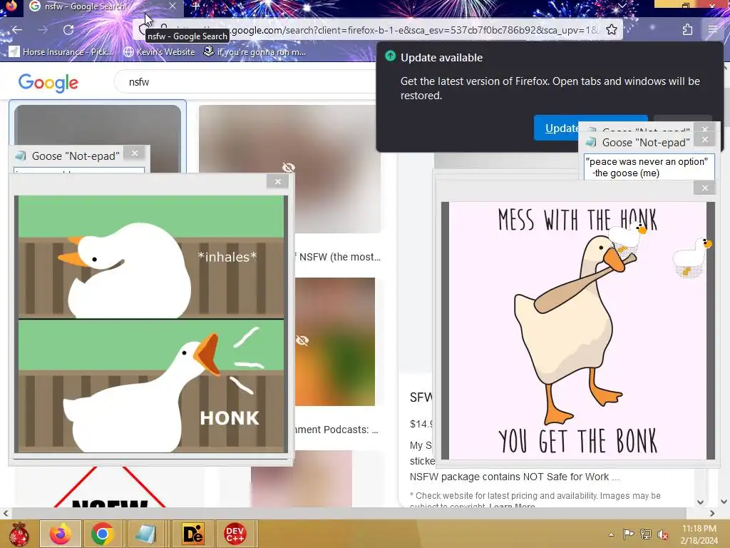Viewport: 730px width, 548px height.
Task: Click the Google logo
Action: [x=48, y=83]
